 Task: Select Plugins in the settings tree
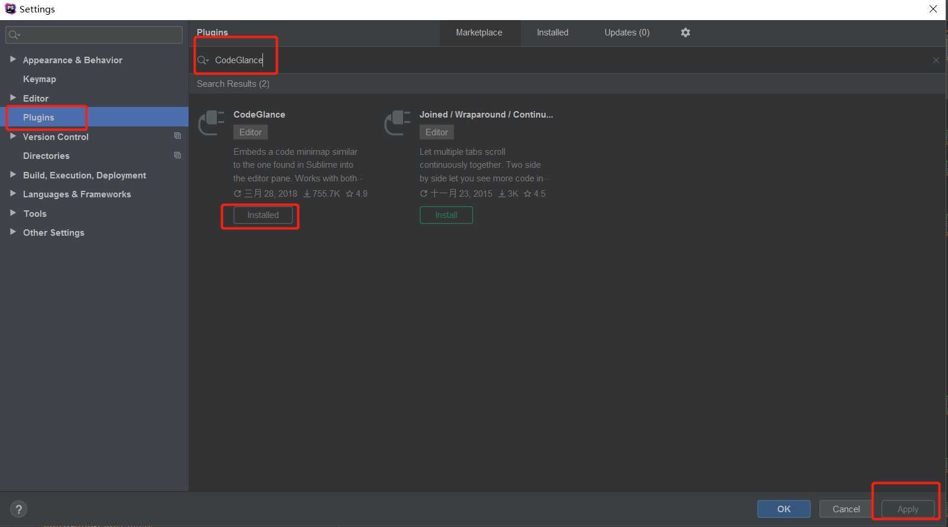(38, 118)
